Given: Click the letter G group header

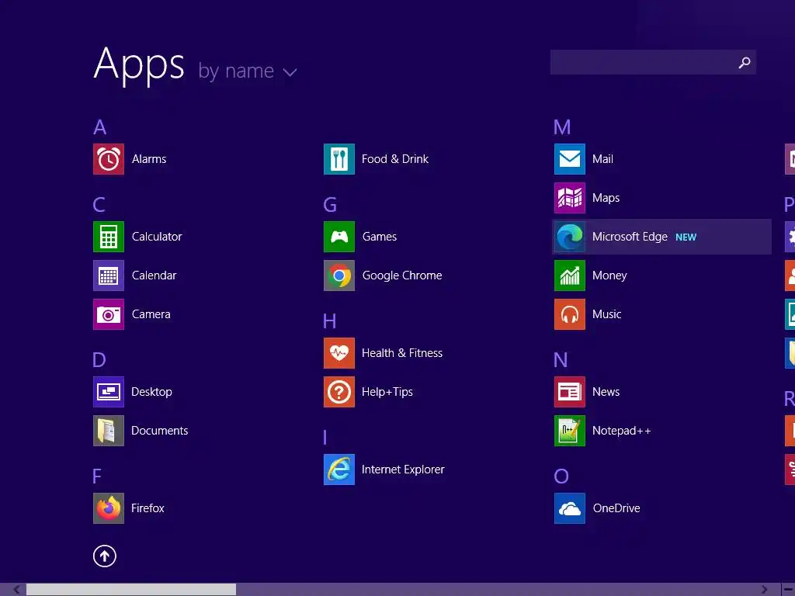Looking at the screenshot, I should coord(330,205).
